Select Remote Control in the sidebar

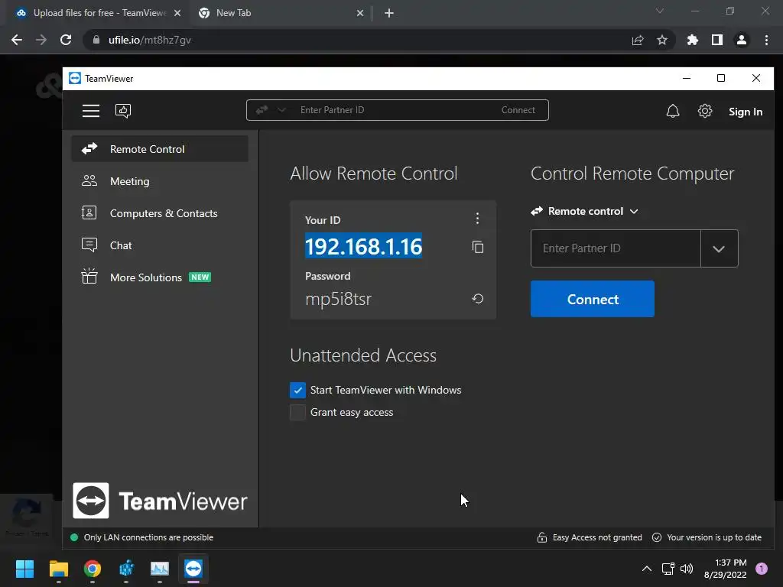[x=160, y=149]
